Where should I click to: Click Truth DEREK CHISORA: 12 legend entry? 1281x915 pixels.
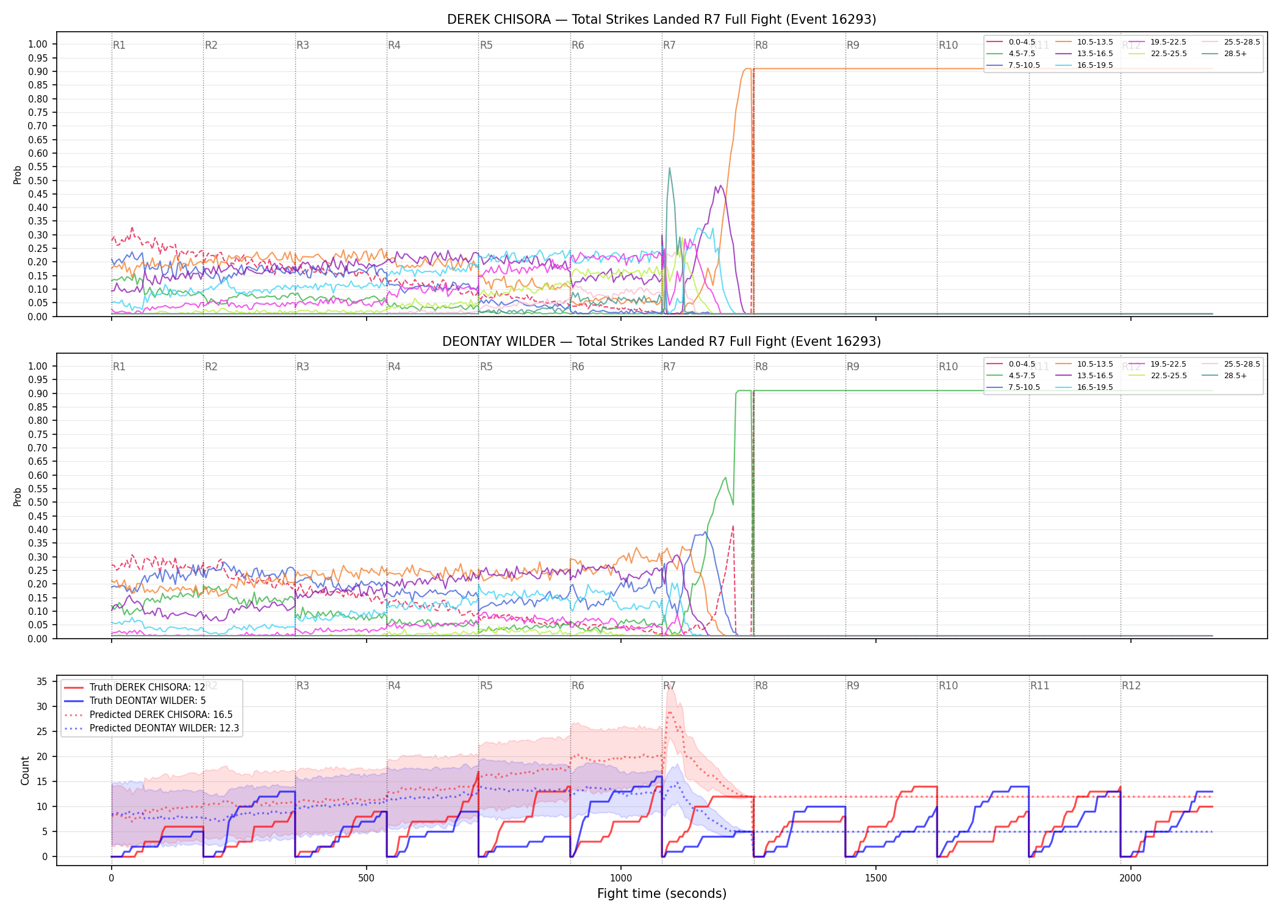click(x=135, y=687)
